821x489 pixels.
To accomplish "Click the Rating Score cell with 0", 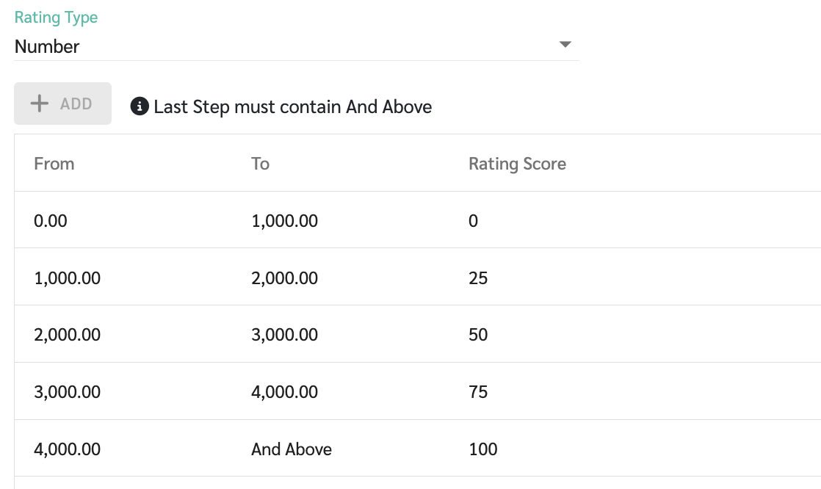I will click(x=473, y=221).
